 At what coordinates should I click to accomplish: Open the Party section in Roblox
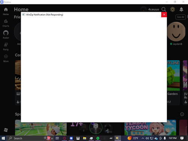[6, 47]
